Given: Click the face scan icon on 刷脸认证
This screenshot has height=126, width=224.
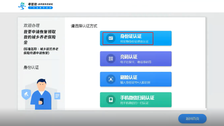Looking at the screenshot, I should pos(111,79).
